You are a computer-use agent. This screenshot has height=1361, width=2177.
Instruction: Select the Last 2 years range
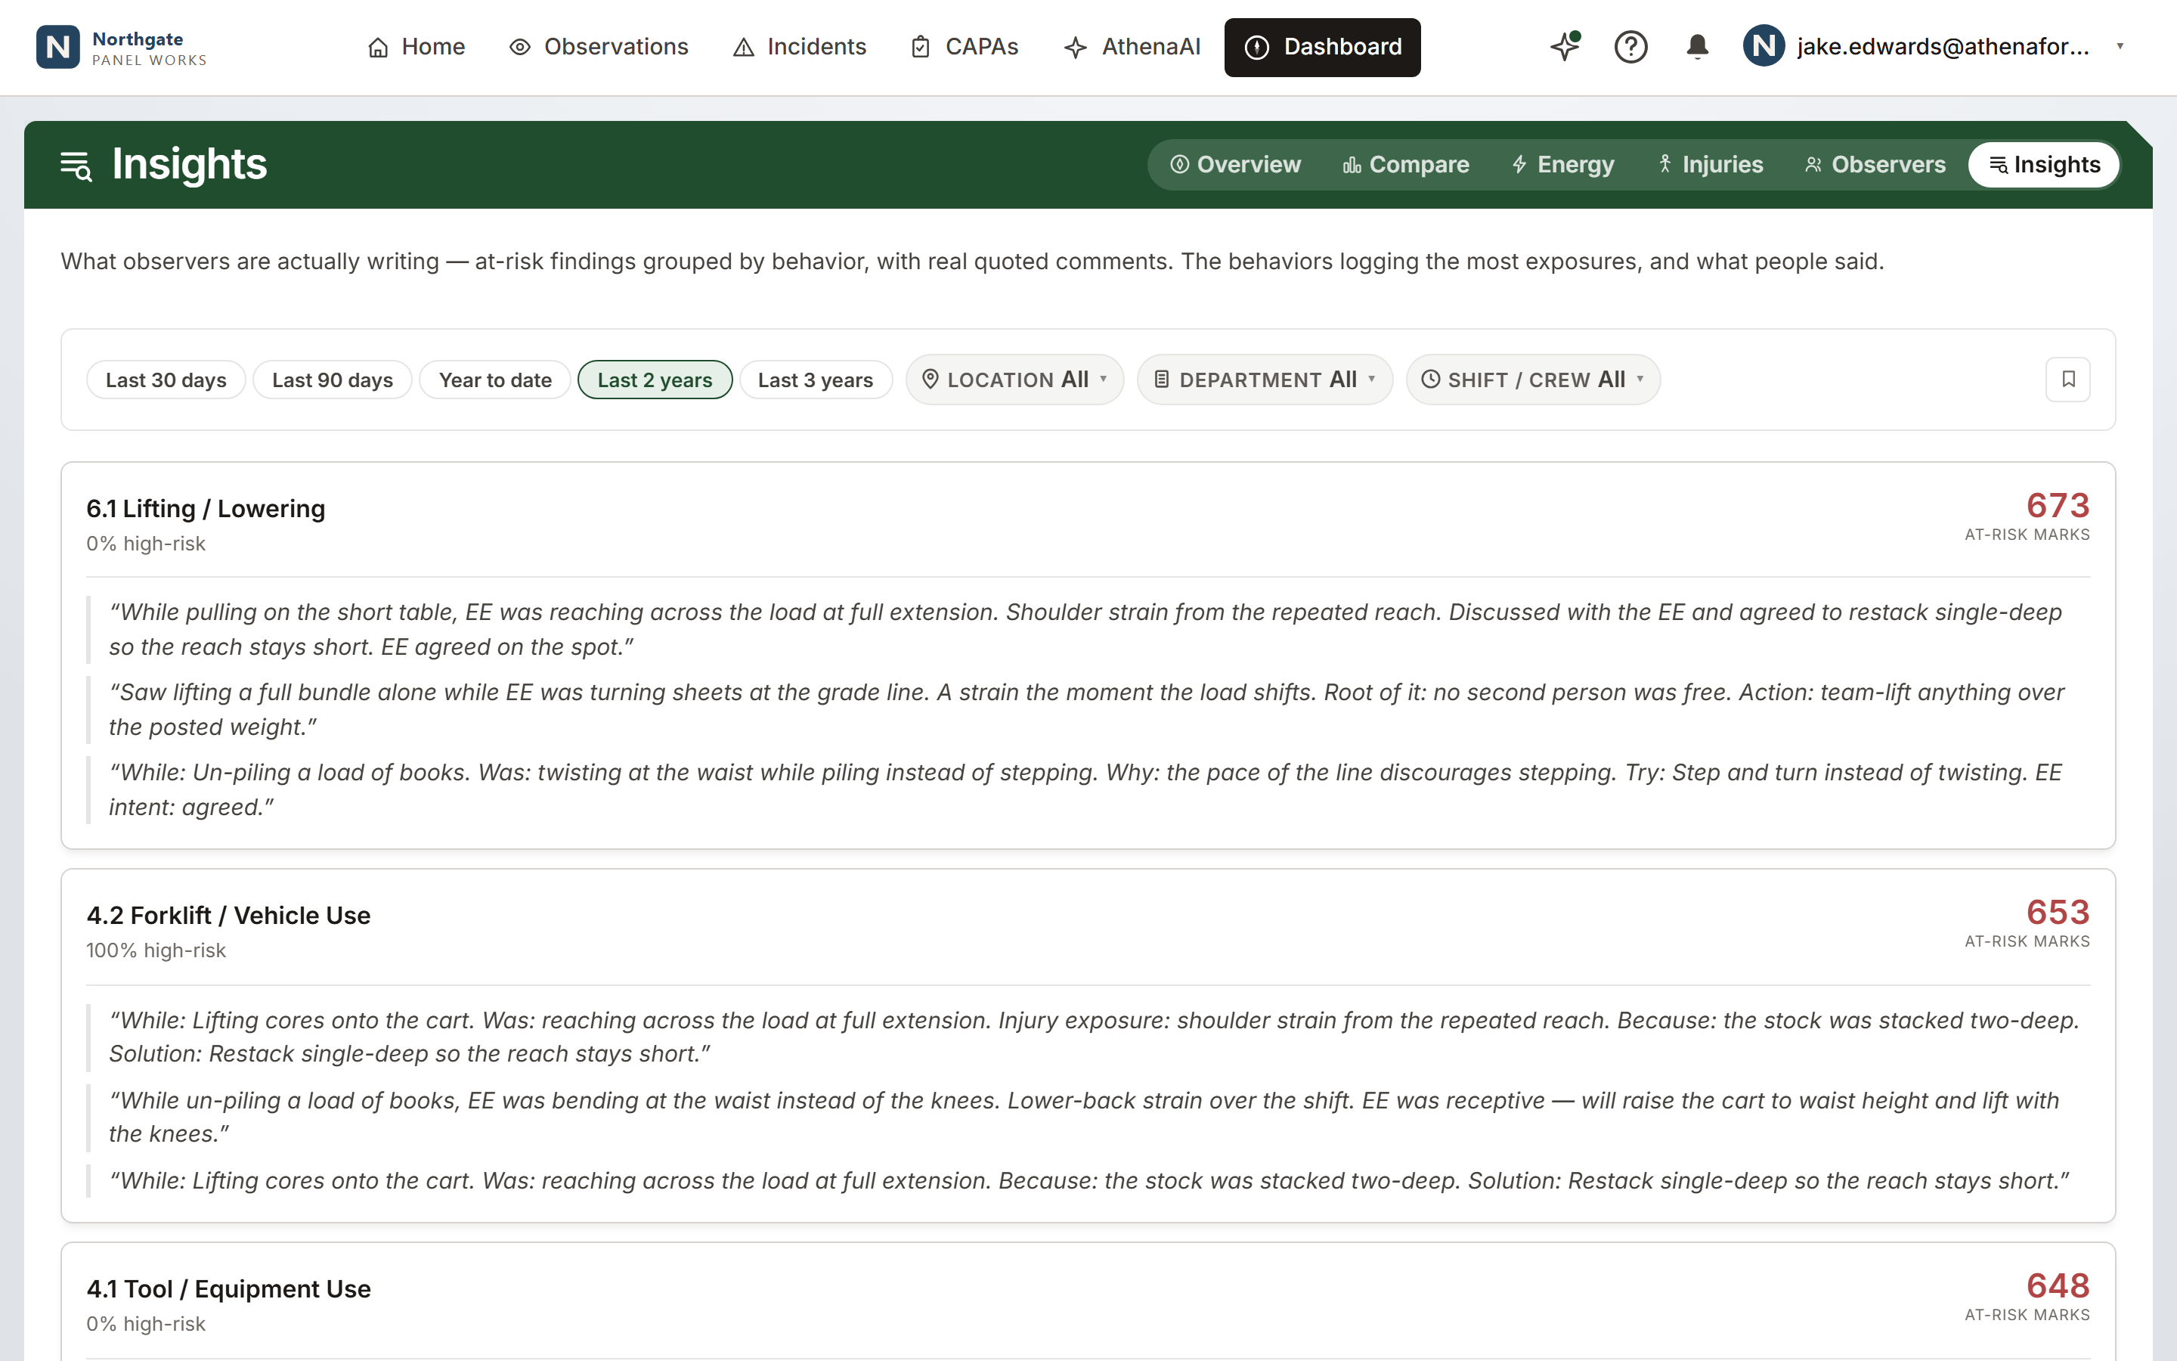pos(655,380)
